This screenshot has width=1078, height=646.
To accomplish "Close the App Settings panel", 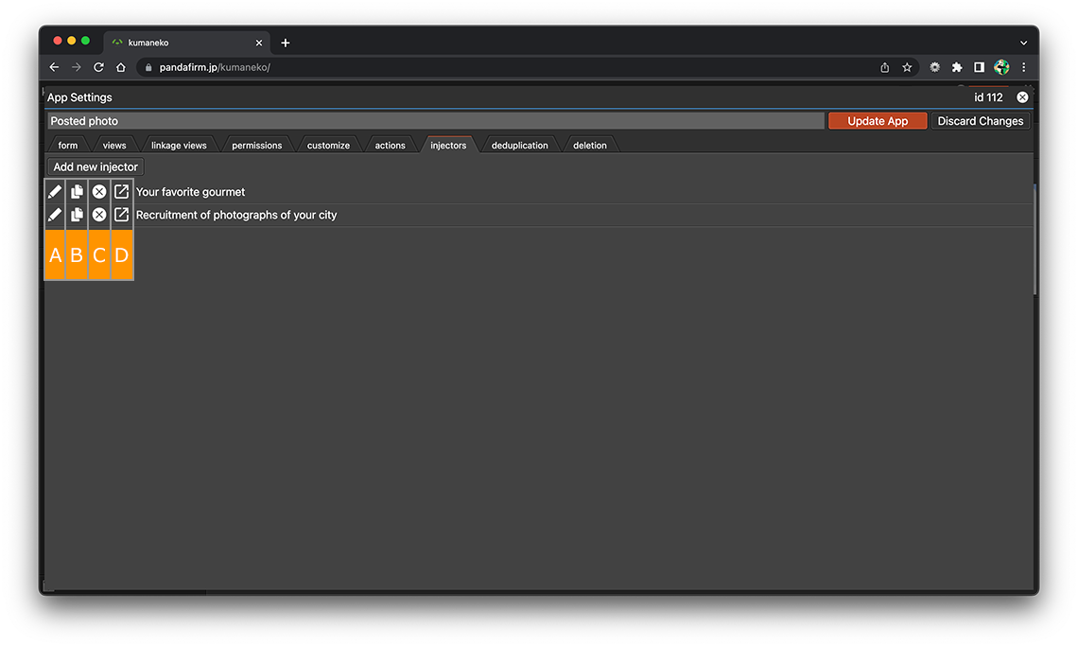I will pos(1022,97).
